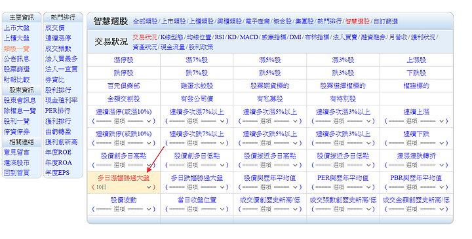Click the 有發公司債 link
The width and height of the screenshot is (472, 239).
coord(197,99)
